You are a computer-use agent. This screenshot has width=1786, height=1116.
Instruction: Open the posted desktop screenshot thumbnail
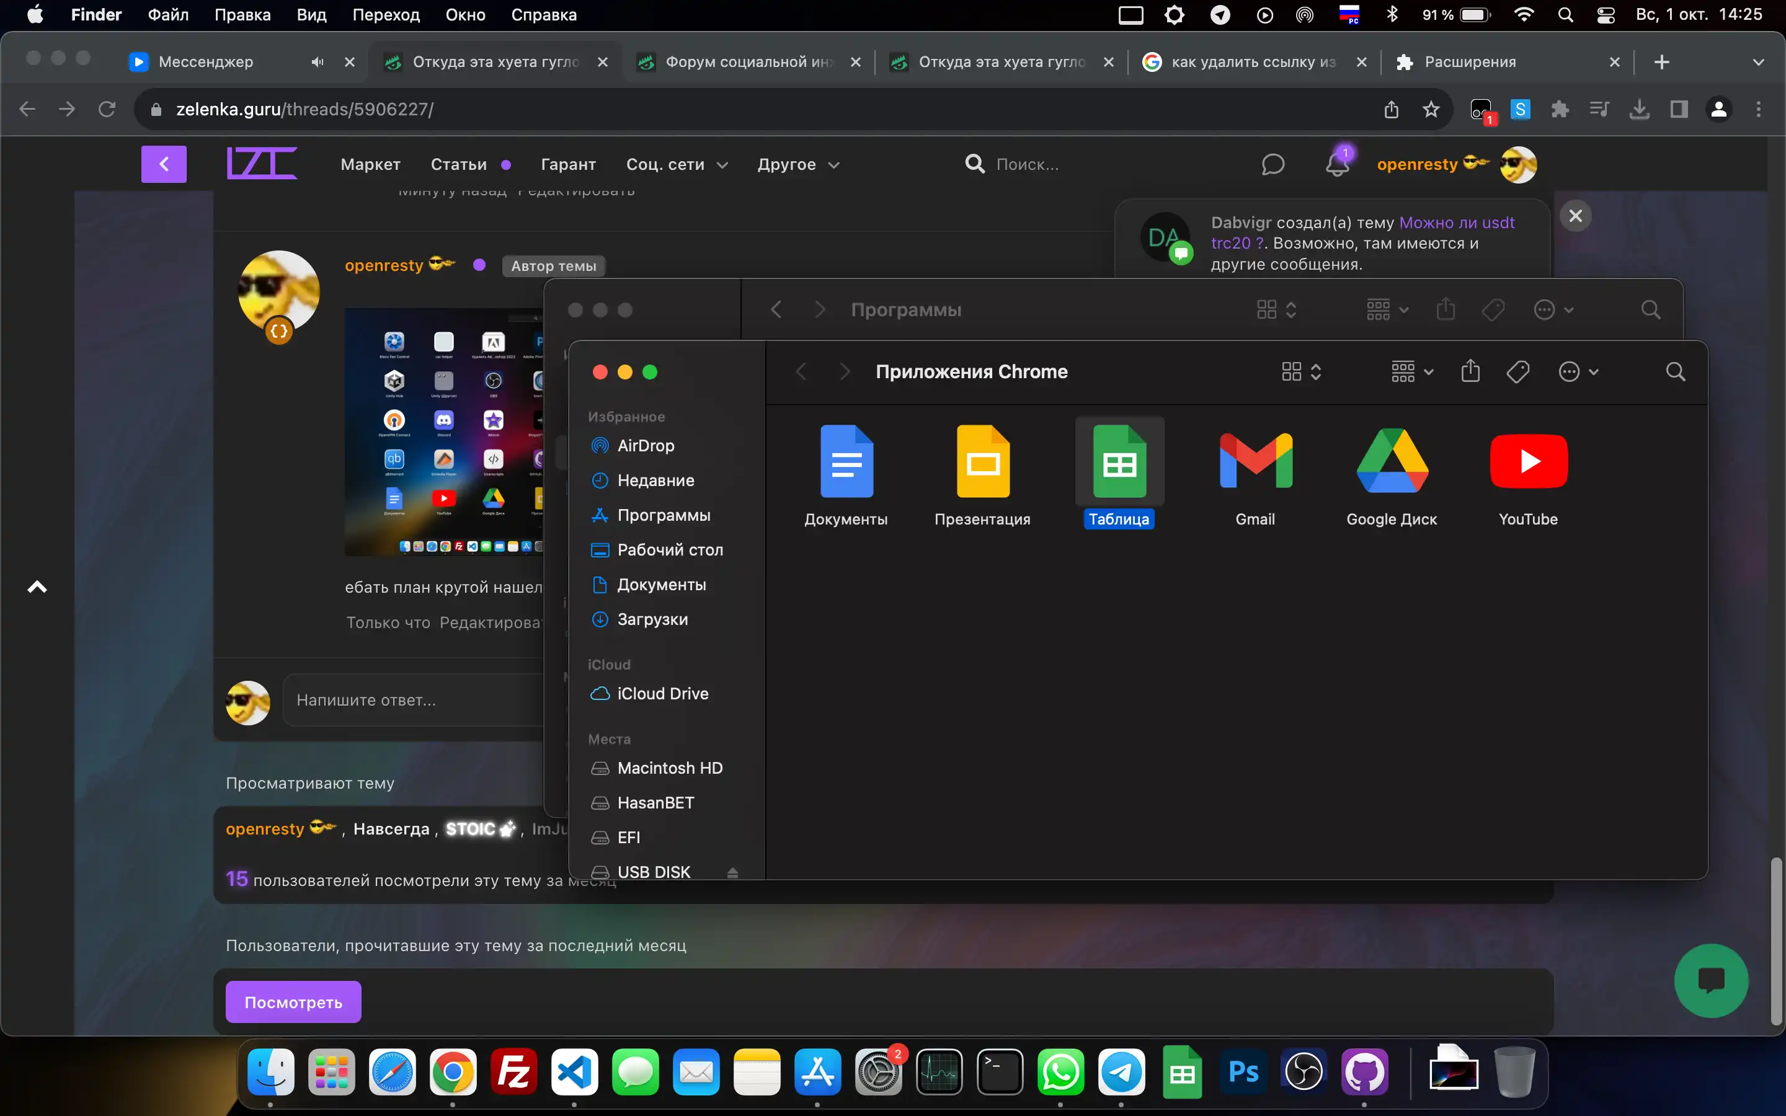point(443,432)
